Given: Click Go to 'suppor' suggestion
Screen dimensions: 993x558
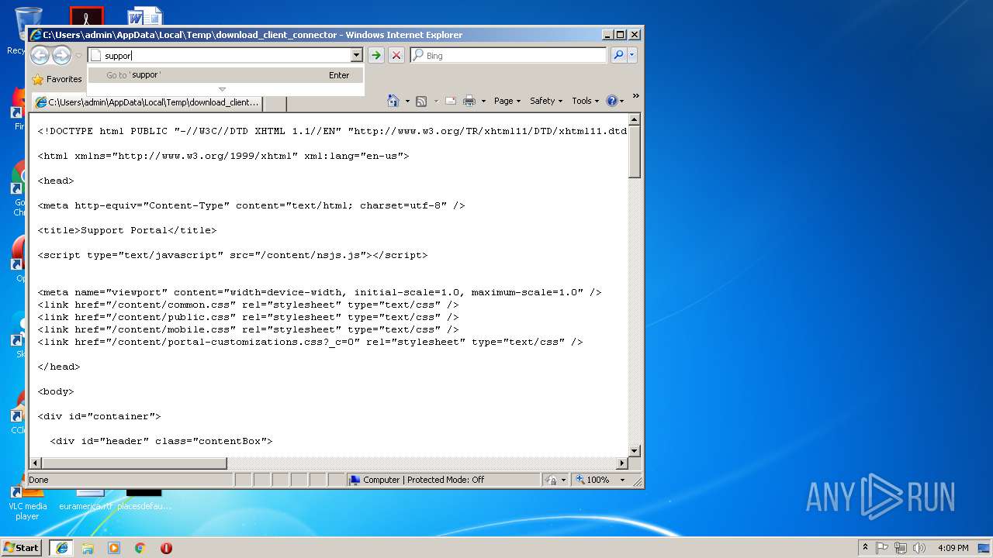Looking at the screenshot, I should click(225, 75).
